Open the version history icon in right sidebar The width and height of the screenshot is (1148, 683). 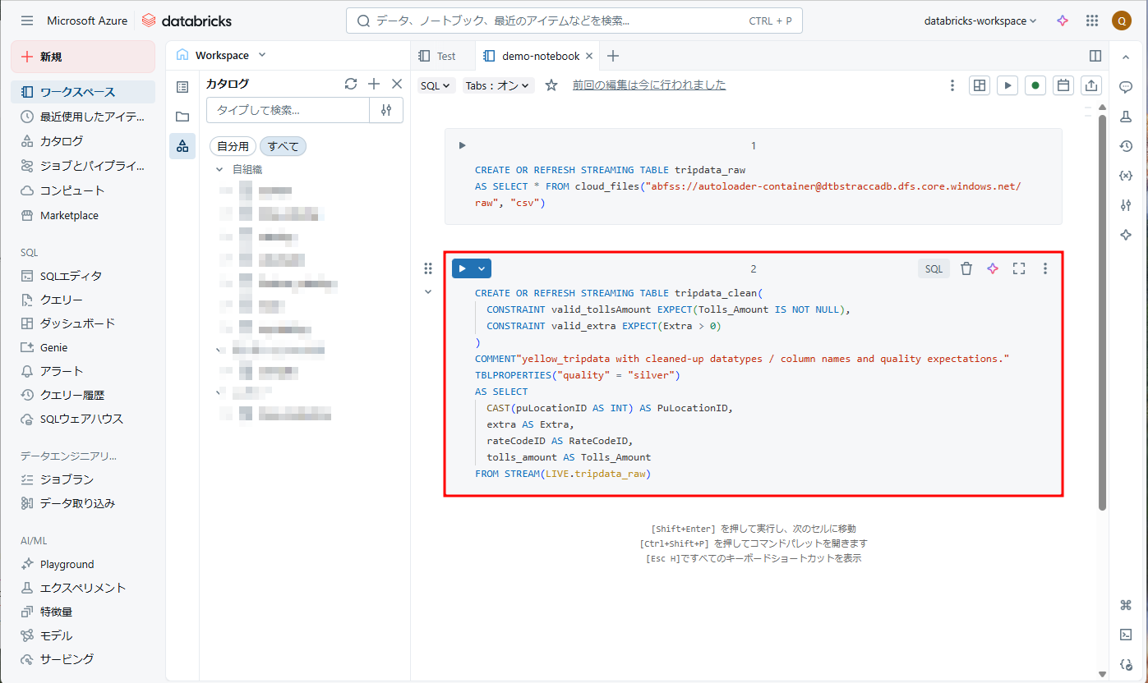coord(1126,146)
